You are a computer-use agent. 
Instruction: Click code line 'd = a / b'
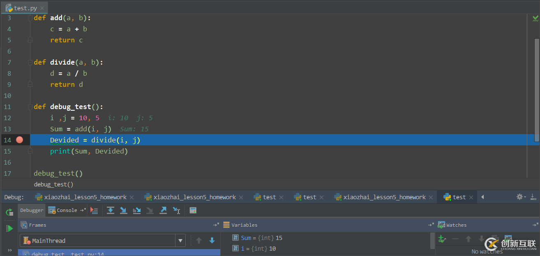[x=69, y=73]
